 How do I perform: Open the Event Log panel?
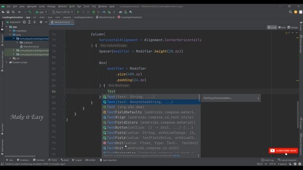[267, 160]
